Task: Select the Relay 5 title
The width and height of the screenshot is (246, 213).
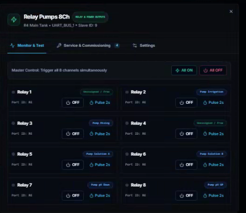Action: coord(25,154)
